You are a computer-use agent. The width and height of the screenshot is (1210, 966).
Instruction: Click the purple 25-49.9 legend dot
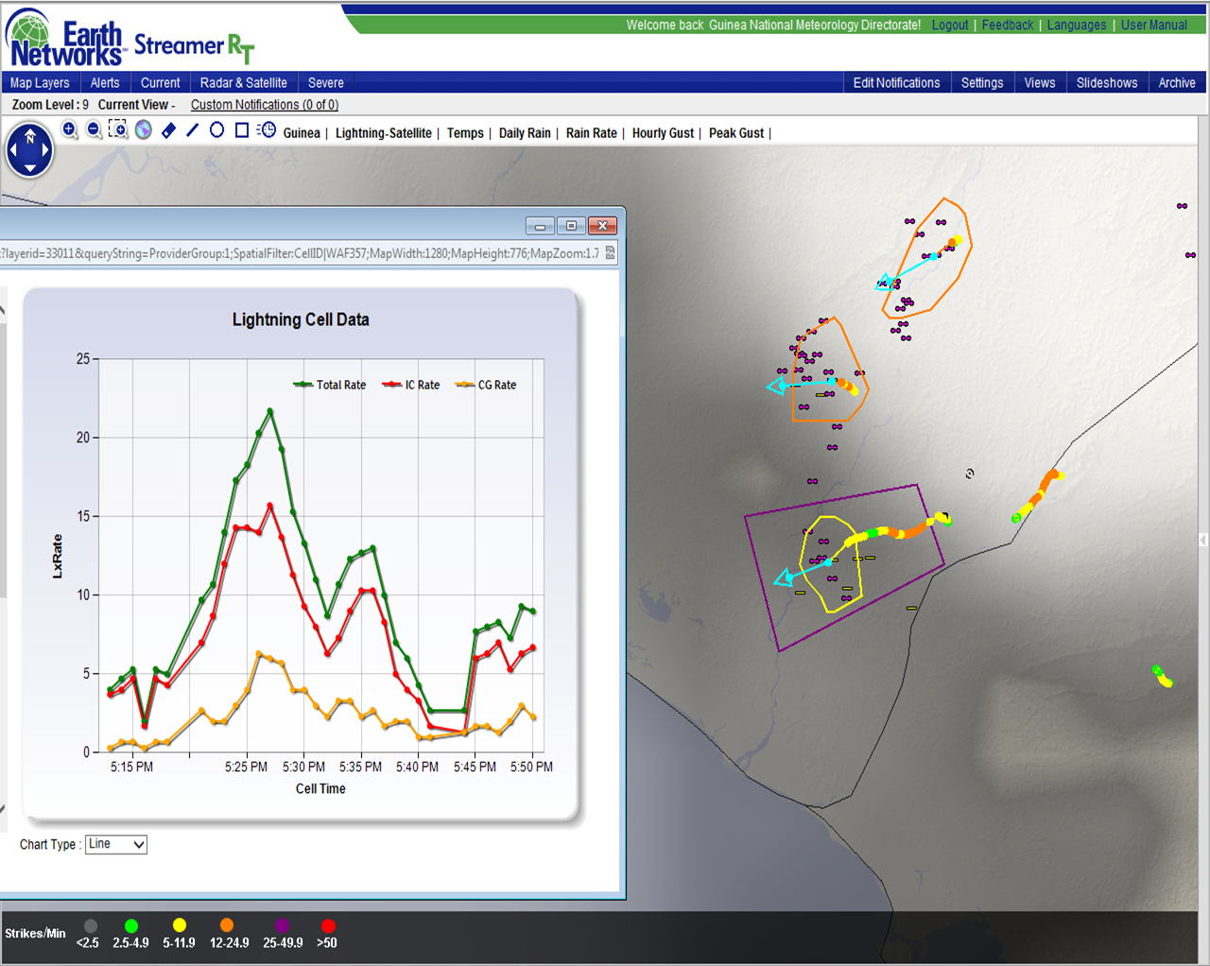coord(282,925)
